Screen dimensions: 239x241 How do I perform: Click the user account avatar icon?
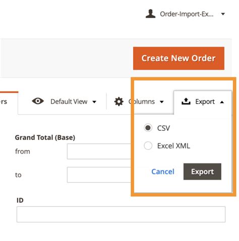click(150, 14)
